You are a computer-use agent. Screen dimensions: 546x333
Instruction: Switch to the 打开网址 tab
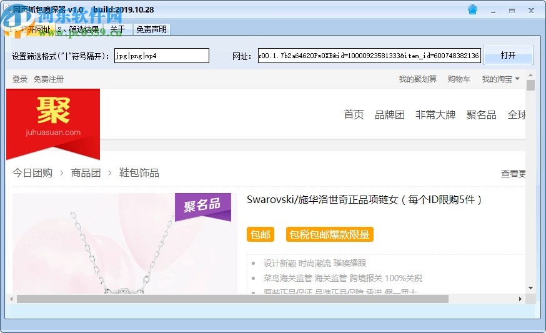[x=31, y=29]
